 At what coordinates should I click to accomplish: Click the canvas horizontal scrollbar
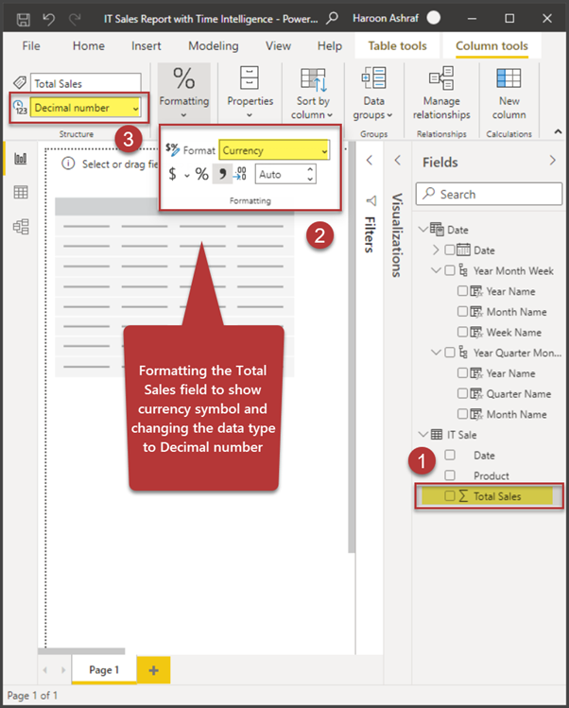pyautogui.click(x=81, y=650)
